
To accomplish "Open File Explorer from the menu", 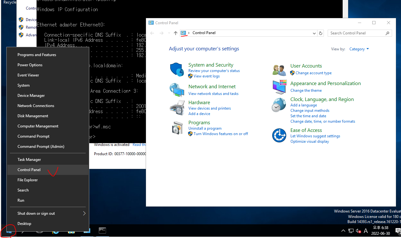I will click(48, 180).
